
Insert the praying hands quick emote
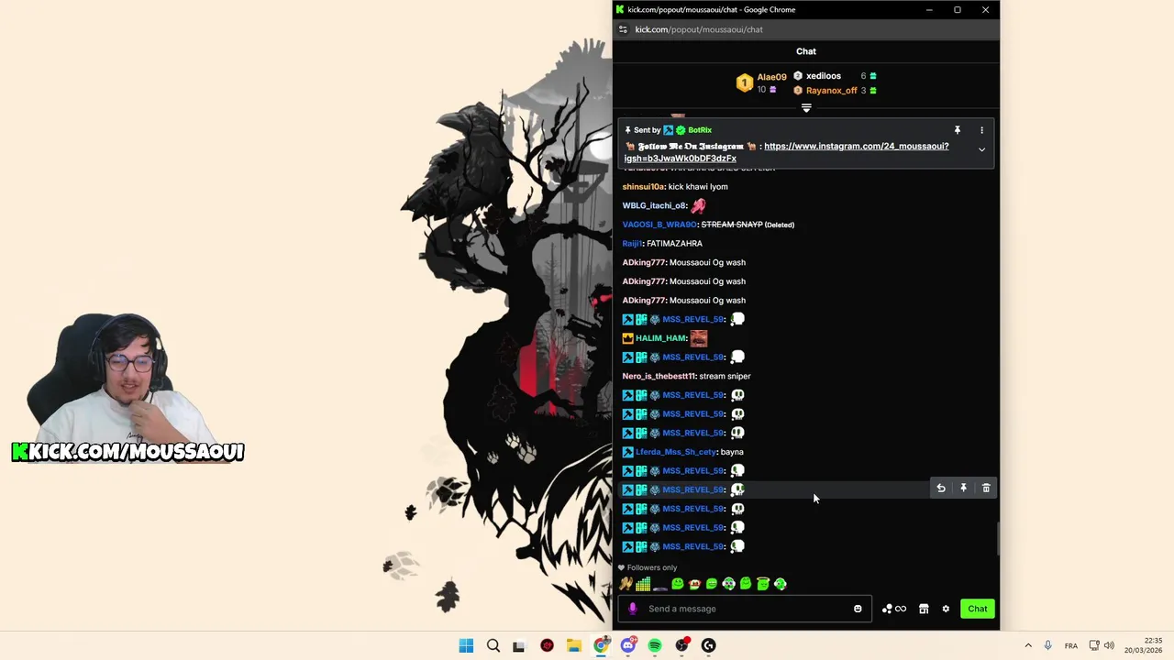[626, 584]
